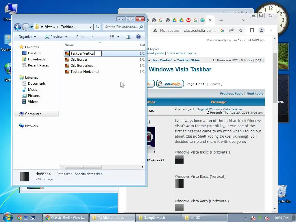Click the Windows Vista Basic (Horizontal) image
296x222 pixels.
point(179,159)
